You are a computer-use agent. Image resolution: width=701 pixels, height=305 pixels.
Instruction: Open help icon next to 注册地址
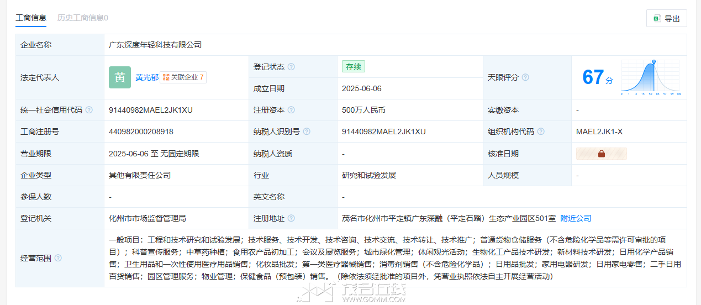291,218
